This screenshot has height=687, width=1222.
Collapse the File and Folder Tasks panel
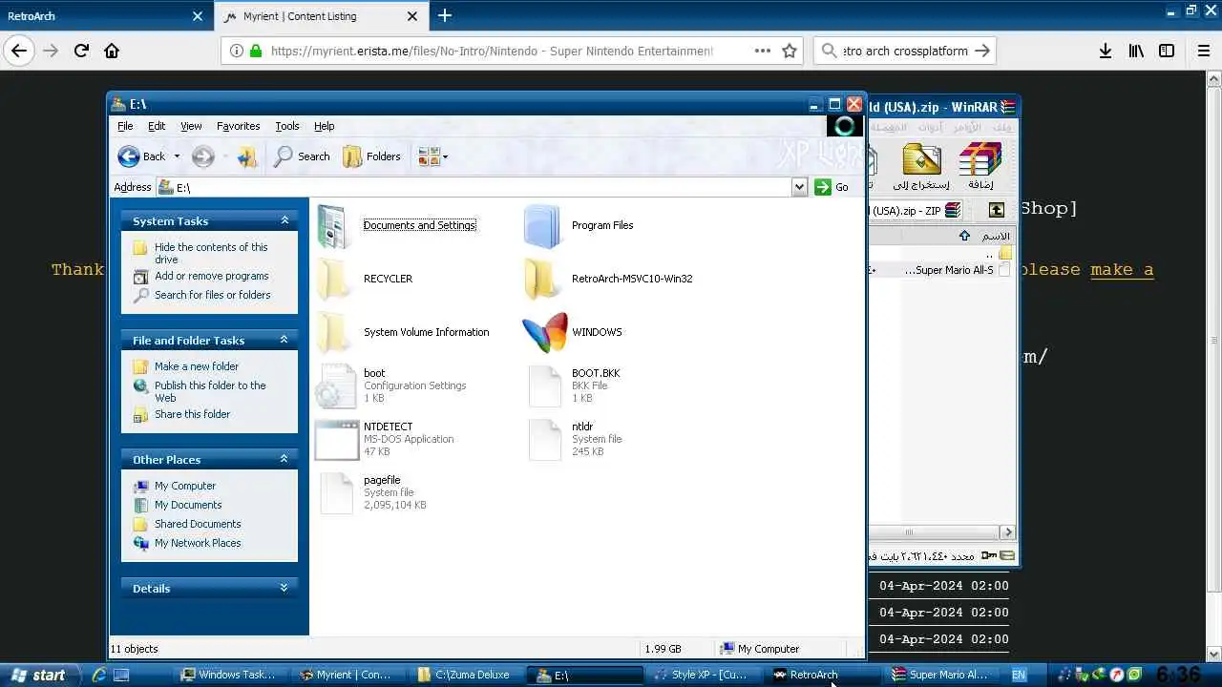[x=284, y=340]
